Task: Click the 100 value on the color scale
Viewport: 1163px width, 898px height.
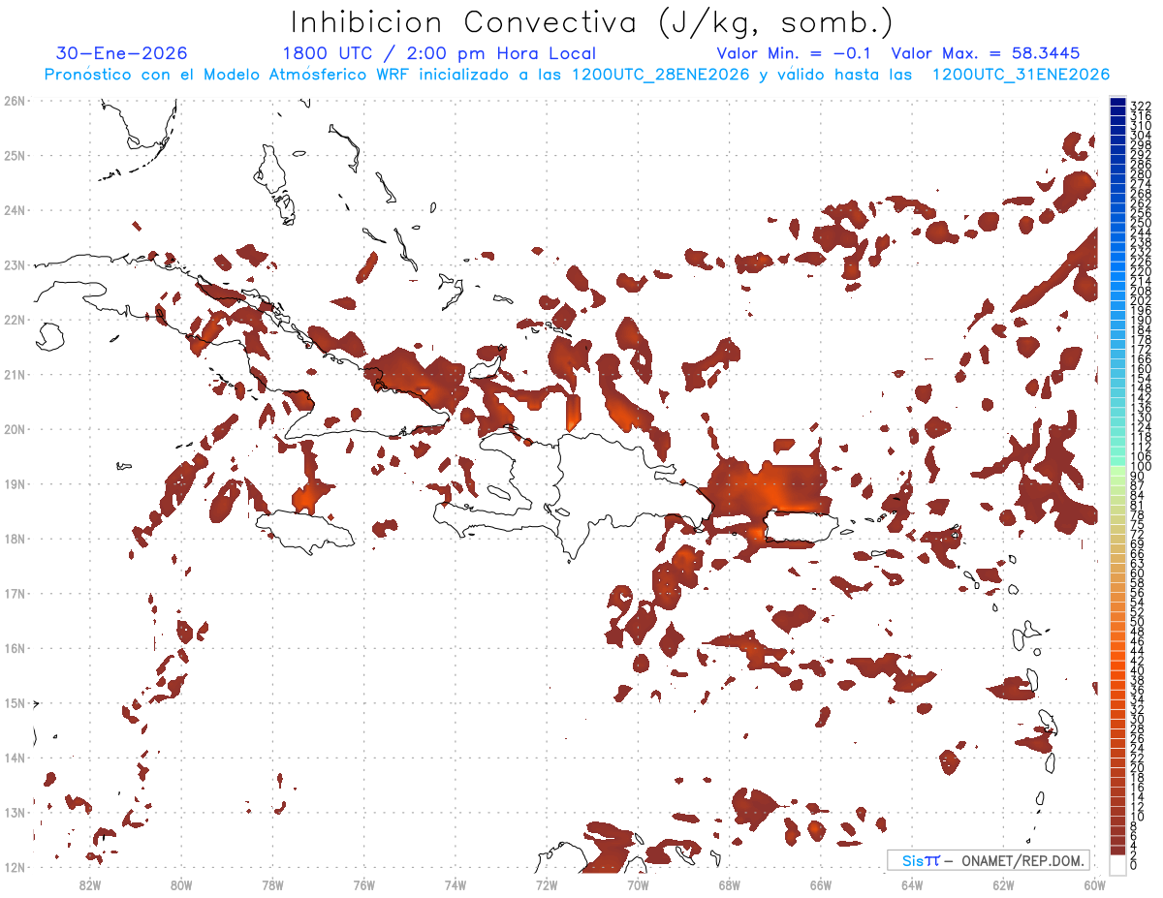Action: click(1141, 468)
